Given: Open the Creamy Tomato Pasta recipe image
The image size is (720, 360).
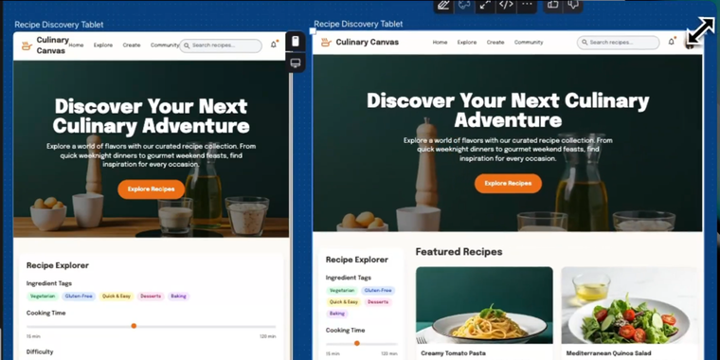Looking at the screenshot, I should coord(484,305).
